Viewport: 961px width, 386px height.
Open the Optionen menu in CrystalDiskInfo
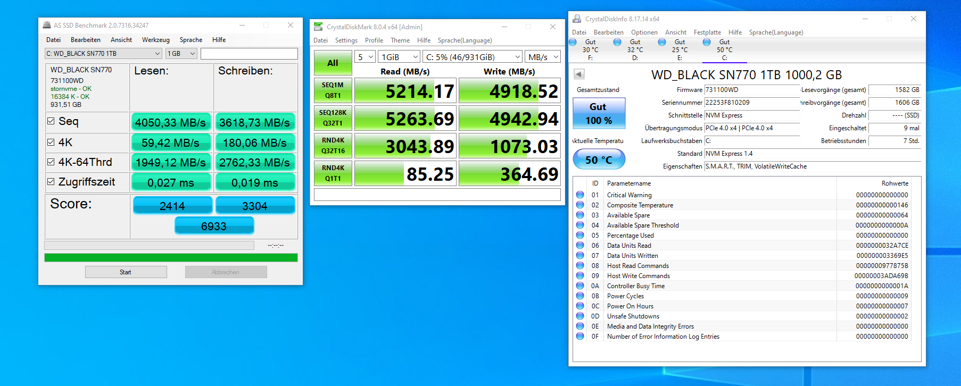click(644, 32)
